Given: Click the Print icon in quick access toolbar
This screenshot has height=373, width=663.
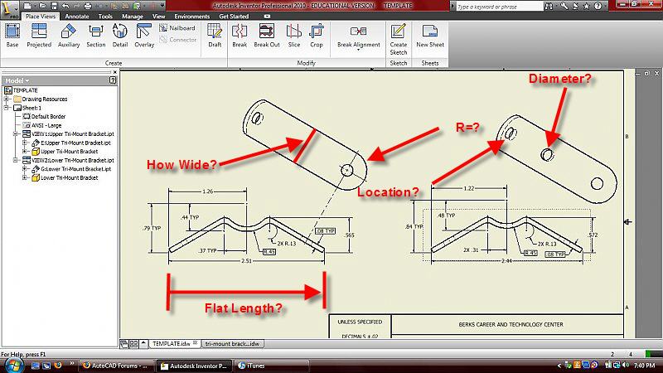Looking at the screenshot, I should pyautogui.click(x=88, y=6).
